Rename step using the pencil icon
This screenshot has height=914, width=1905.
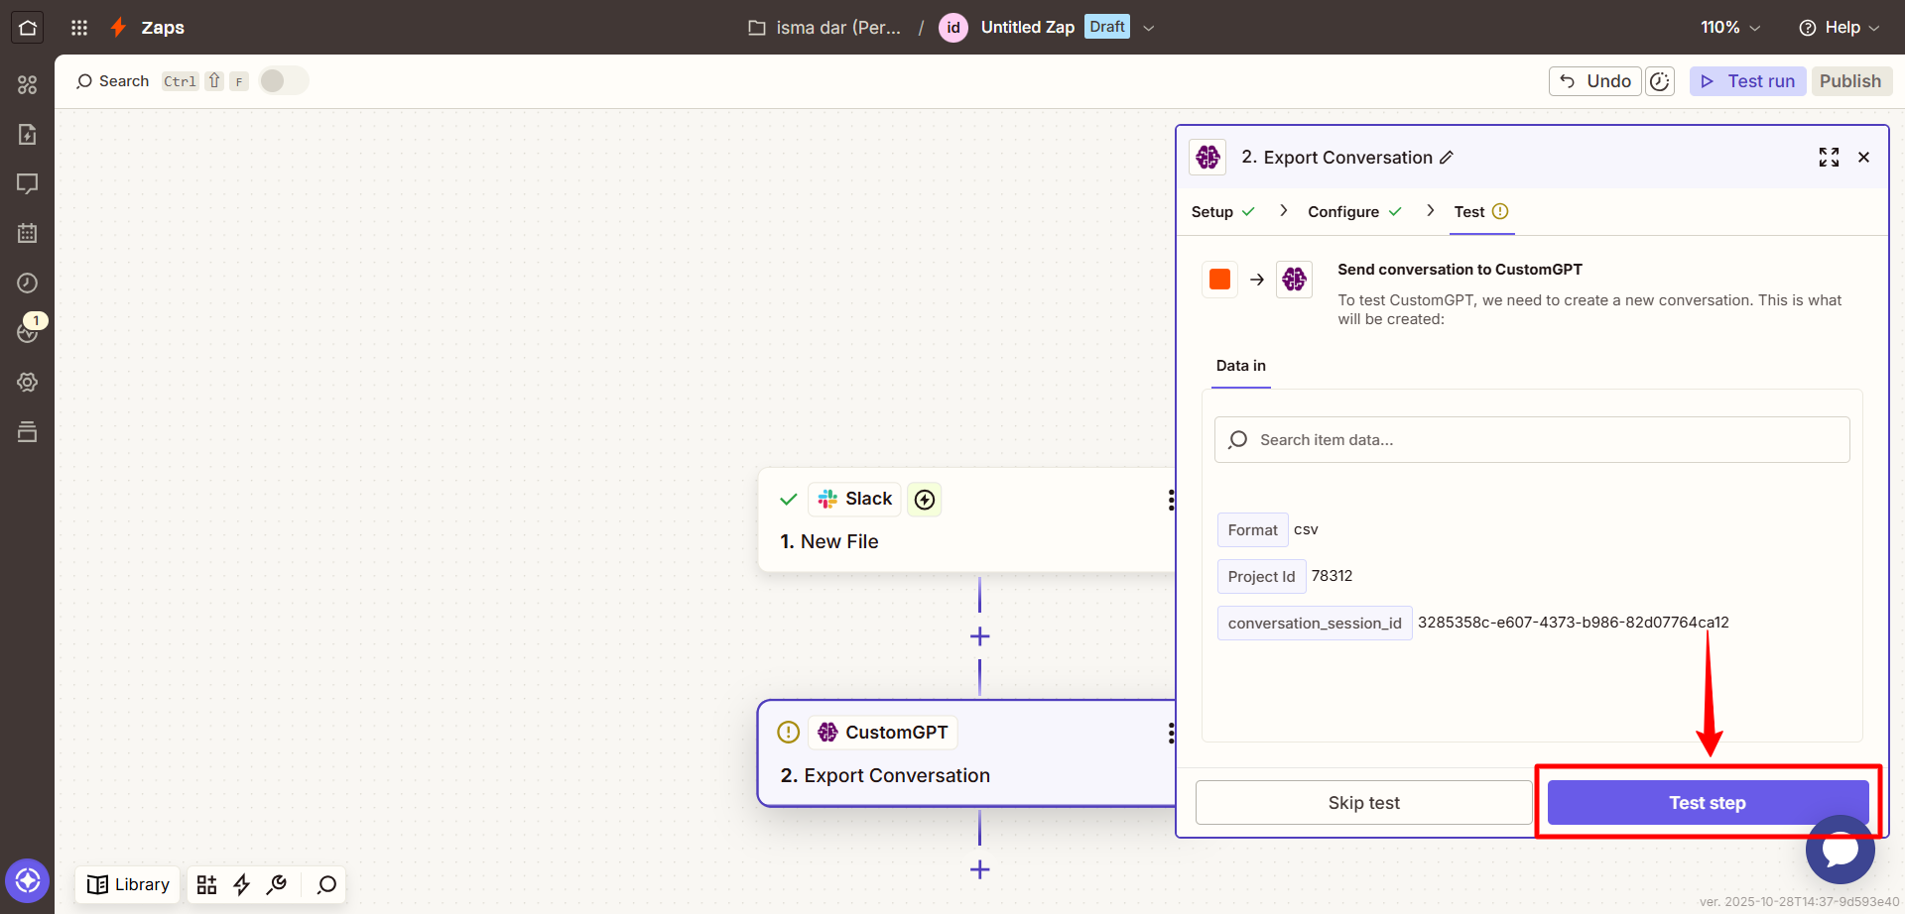click(x=1447, y=158)
